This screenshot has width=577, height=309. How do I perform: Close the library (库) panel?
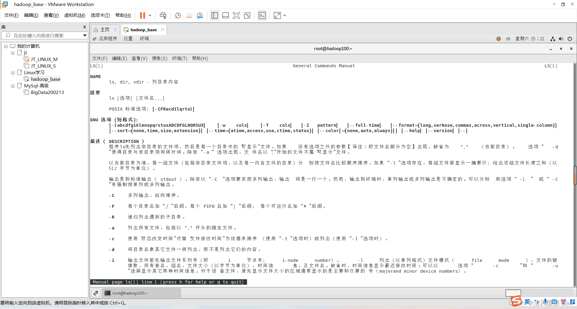[x=84, y=27]
